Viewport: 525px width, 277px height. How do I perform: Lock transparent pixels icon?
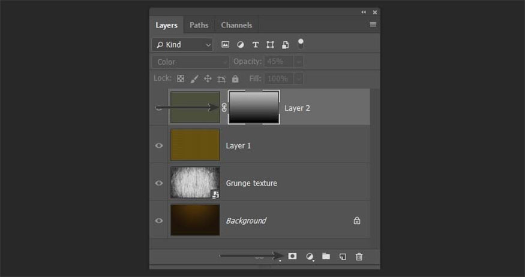click(x=181, y=79)
